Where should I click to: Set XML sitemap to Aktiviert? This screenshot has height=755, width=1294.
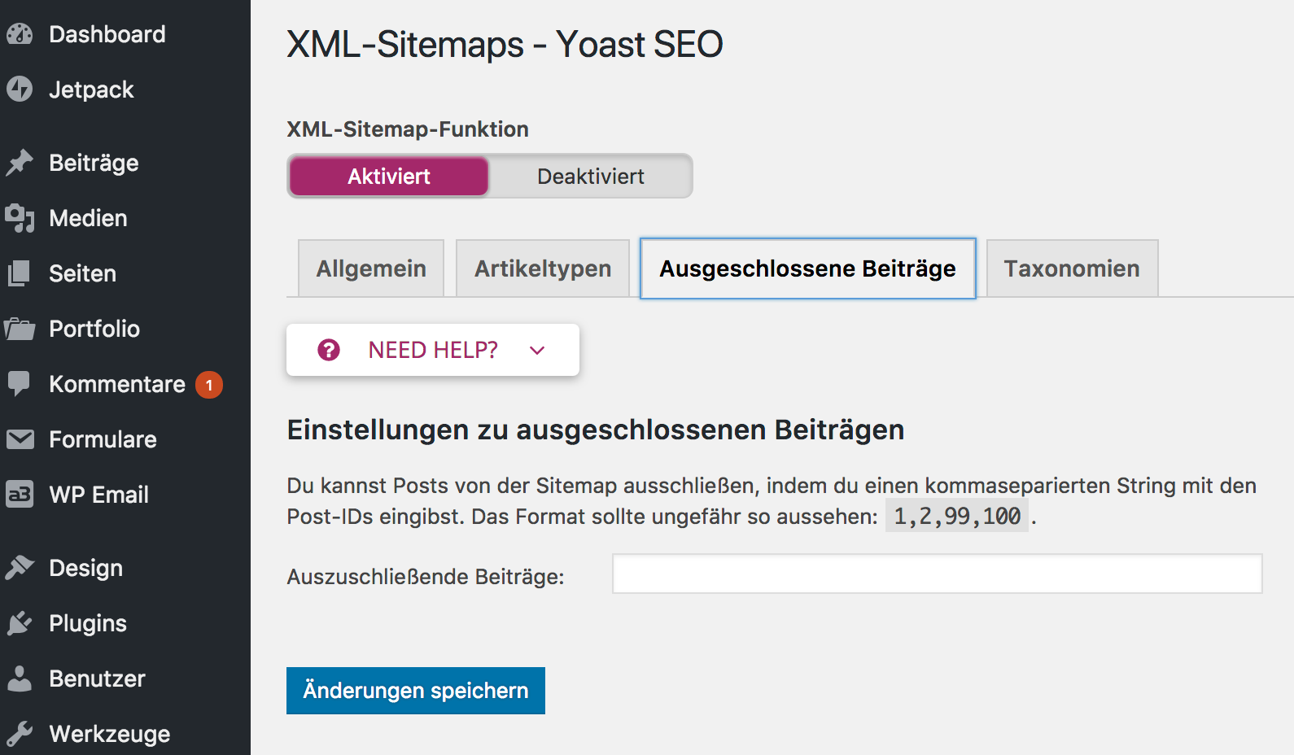[389, 177]
